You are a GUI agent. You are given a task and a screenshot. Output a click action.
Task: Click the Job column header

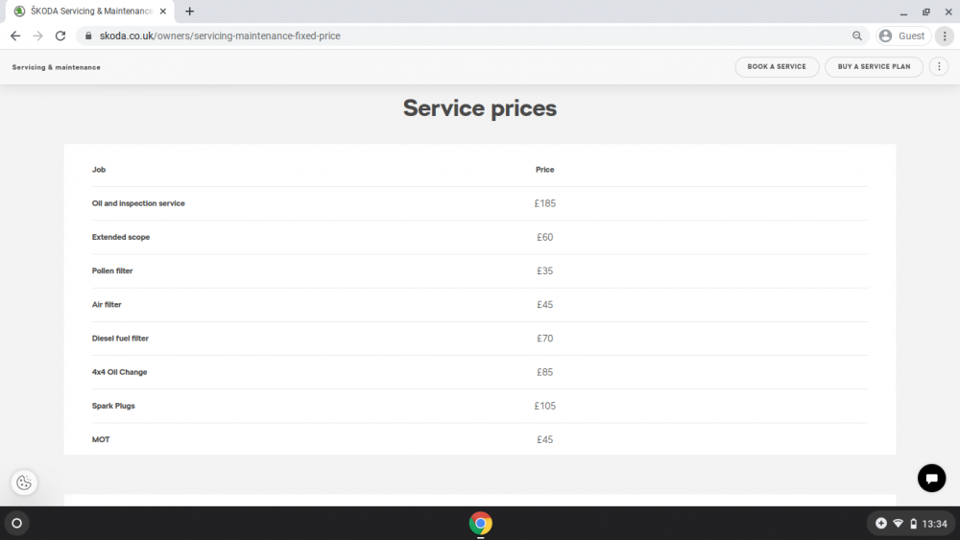pyautogui.click(x=99, y=170)
